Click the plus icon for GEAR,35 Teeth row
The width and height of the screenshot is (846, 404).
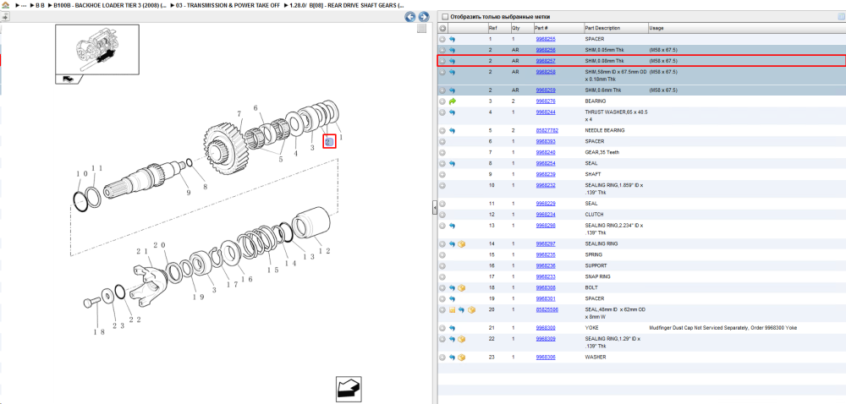(442, 152)
